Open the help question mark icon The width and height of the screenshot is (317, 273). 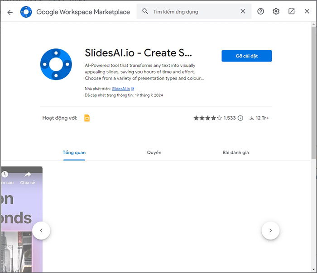point(260,11)
